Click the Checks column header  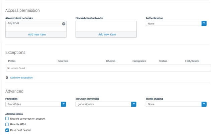click(x=111, y=61)
